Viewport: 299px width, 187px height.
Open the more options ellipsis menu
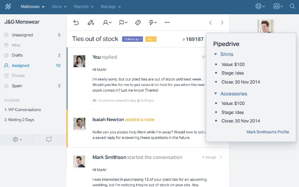(167, 22)
